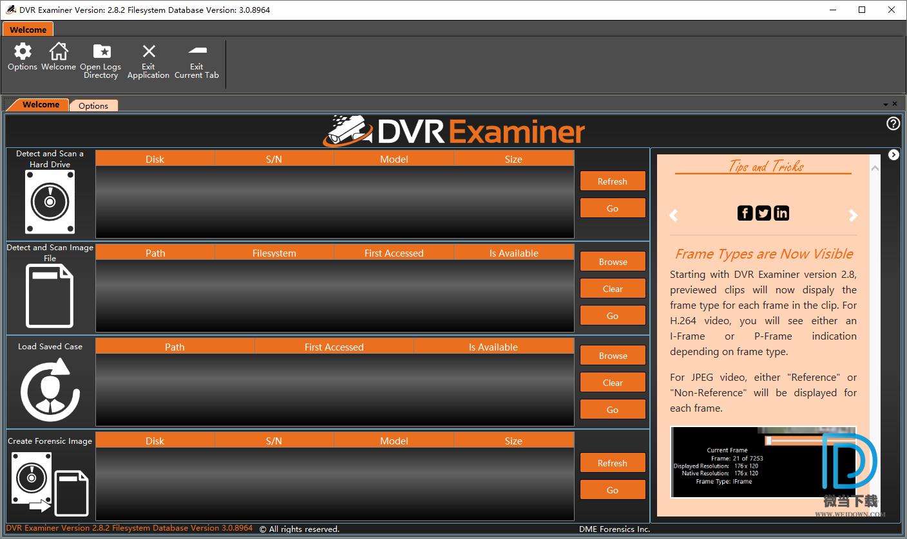Sort hard drive list by Model
Image resolution: width=907 pixels, height=539 pixels.
point(394,159)
